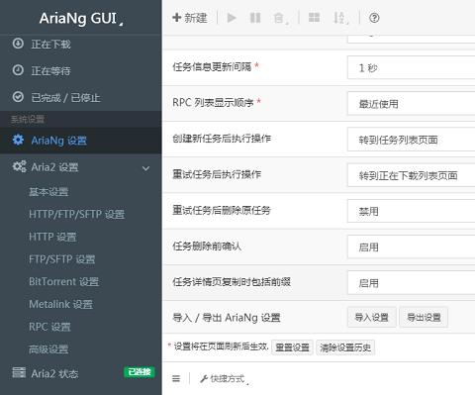Open 重试任务后执行操作 dropdown
475x395 pixels.
point(411,175)
